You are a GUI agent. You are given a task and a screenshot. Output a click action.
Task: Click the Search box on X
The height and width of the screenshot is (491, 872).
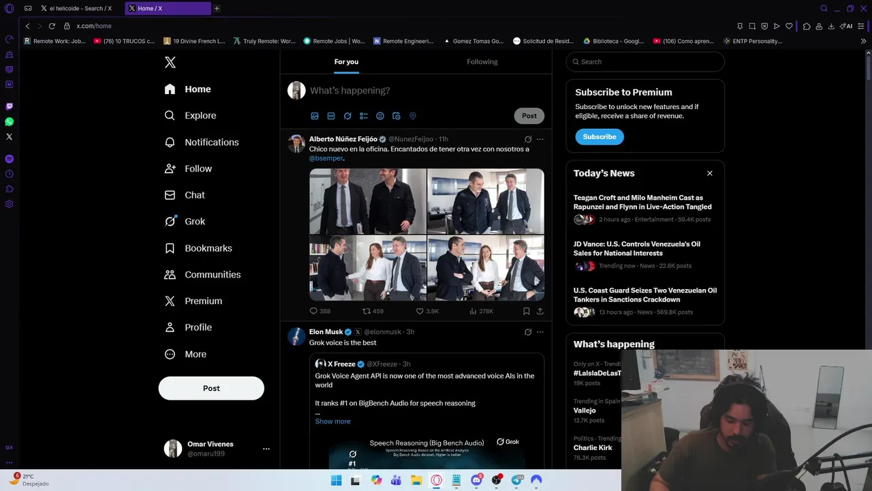645,62
